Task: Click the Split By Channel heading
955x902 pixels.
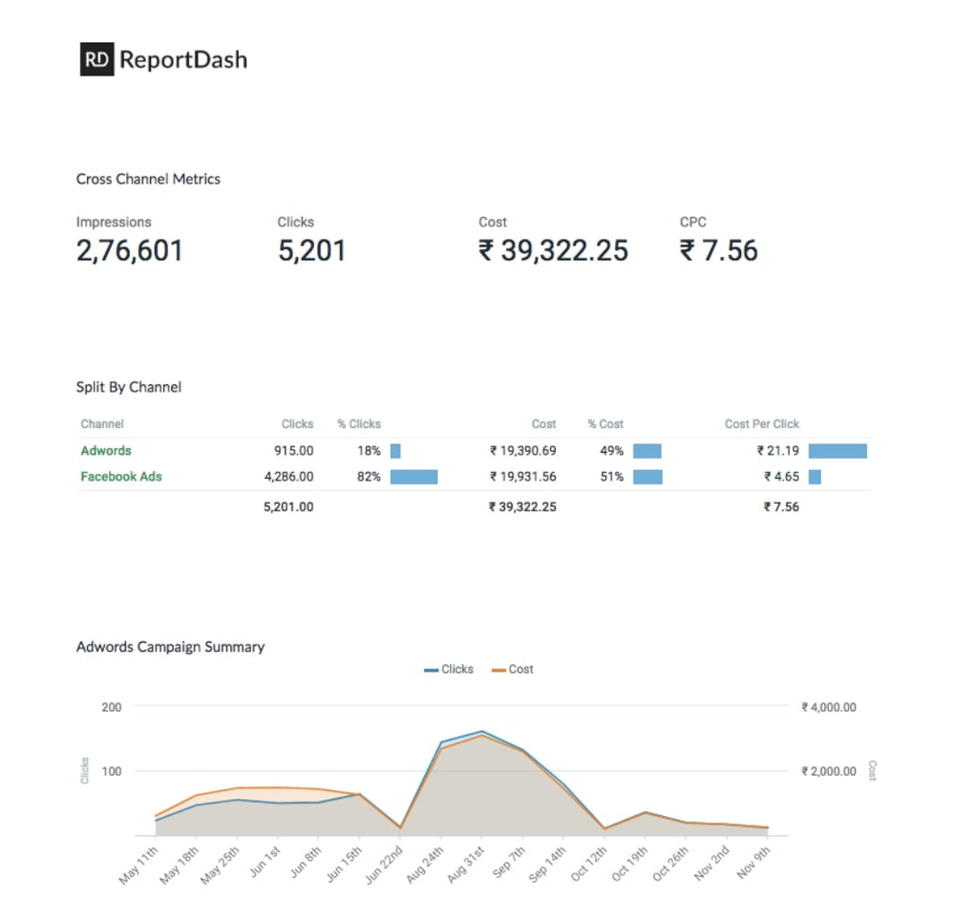Action: coord(129,387)
